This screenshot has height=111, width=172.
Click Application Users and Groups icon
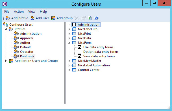[11, 61]
